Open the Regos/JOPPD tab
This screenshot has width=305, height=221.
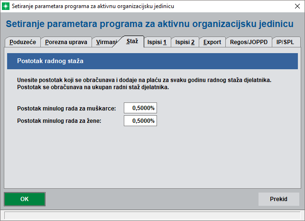click(x=249, y=42)
